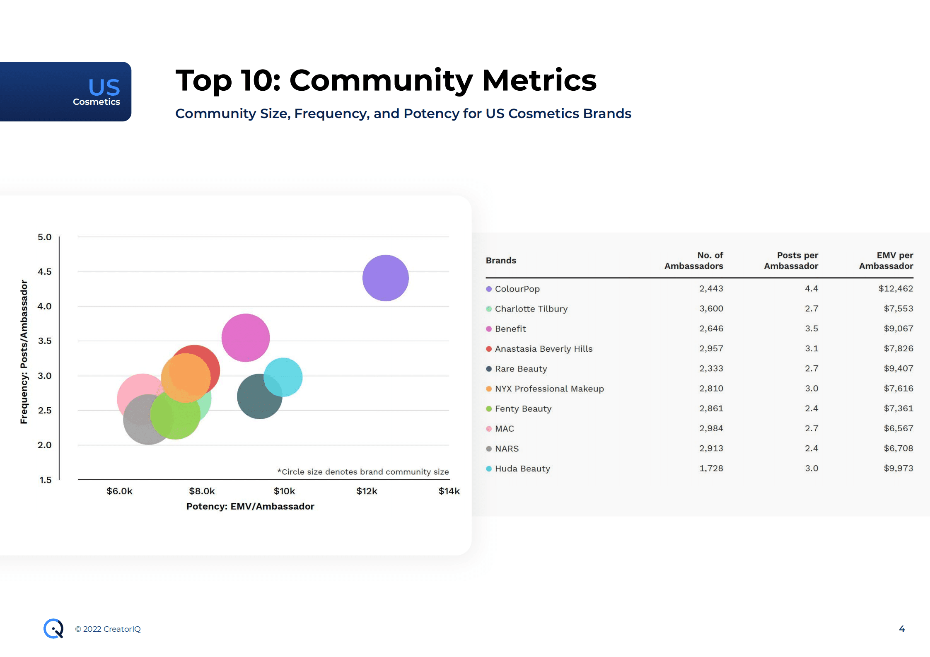Click the magenta Benefit bubble in chart
The height and width of the screenshot is (657, 930).
click(245, 337)
